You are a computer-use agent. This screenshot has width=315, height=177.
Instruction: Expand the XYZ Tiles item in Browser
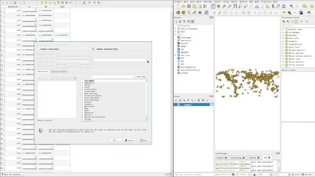(x=175, y=55)
